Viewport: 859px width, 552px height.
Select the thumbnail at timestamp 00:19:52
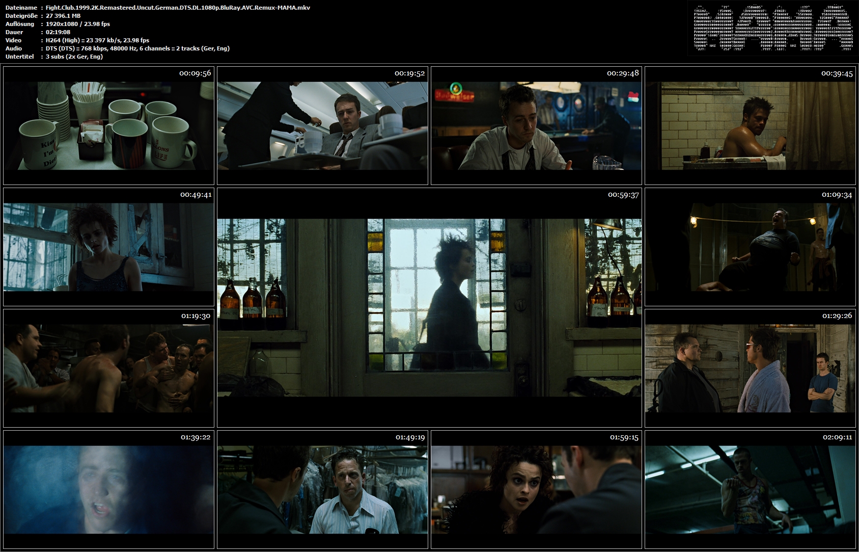[x=322, y=125]
